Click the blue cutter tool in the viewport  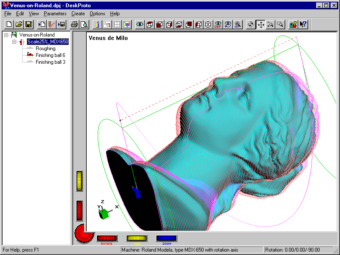point(136,193)
